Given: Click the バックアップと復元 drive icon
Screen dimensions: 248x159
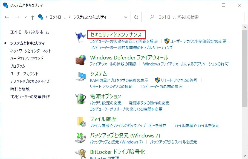Looking at the screenshot, I should [81, 138].
